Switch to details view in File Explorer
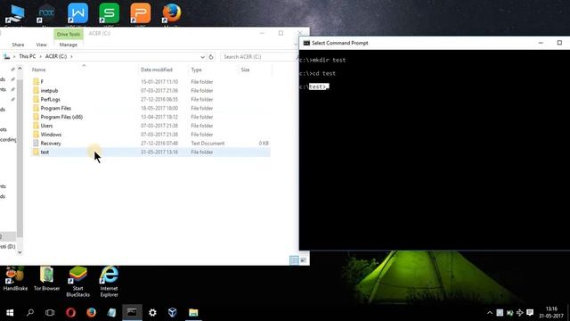The image size is (570, 321). (294, 260)
